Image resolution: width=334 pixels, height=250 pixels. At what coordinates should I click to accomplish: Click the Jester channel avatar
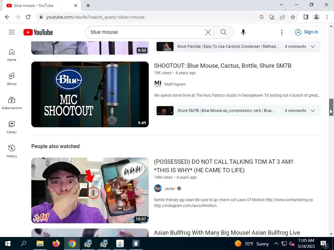click(x=158, y=188)
